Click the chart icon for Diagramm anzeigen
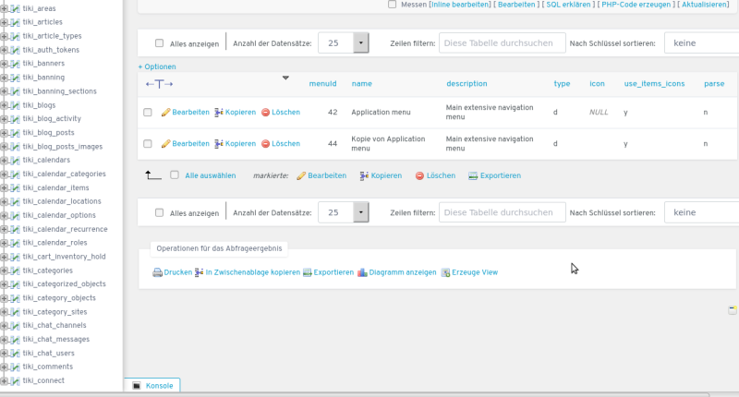 (362, 272)
